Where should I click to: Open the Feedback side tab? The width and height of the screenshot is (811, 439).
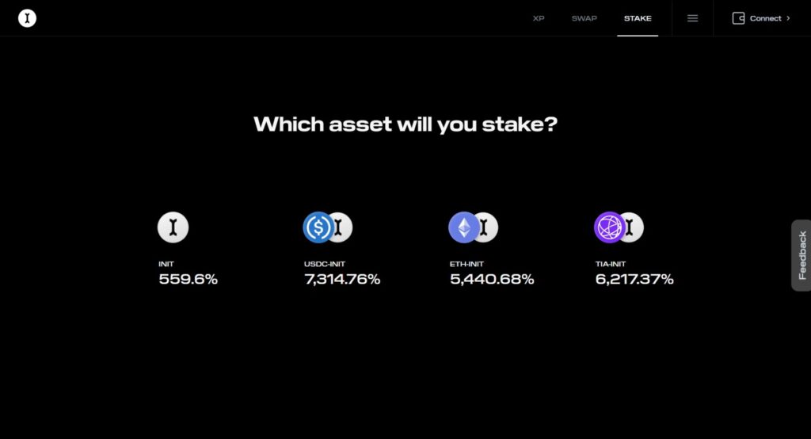point(801,255)
